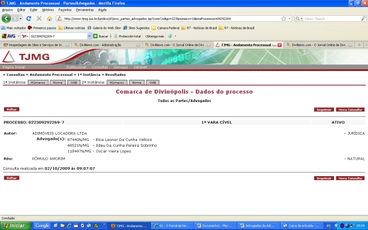Open the Galeria do Web Slice bookmark

pyautogui.click(x=104, y=28)
